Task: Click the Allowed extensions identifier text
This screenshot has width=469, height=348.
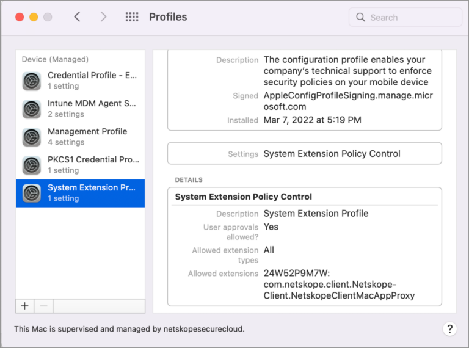Action: click(339, 285)
